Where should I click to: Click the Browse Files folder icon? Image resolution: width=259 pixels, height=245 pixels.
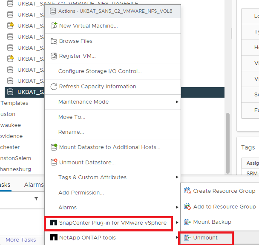tap(54, 41)
